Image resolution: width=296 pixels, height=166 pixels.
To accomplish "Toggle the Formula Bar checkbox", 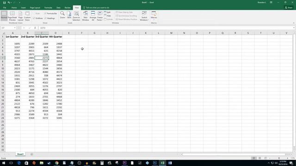I will click(45, 13).
